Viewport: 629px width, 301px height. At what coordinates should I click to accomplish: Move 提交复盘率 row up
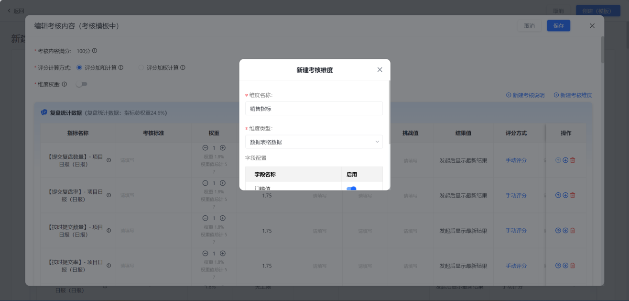click(x=558, y=195)
